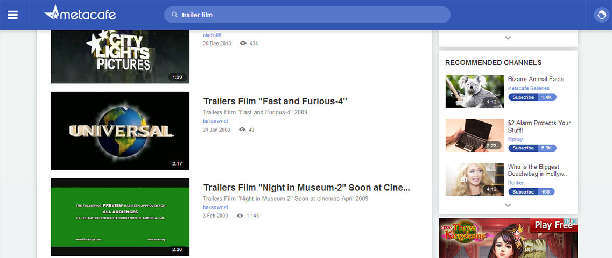
Task: Click the 2:17 duration badge
Action: [x=177, y=163]
